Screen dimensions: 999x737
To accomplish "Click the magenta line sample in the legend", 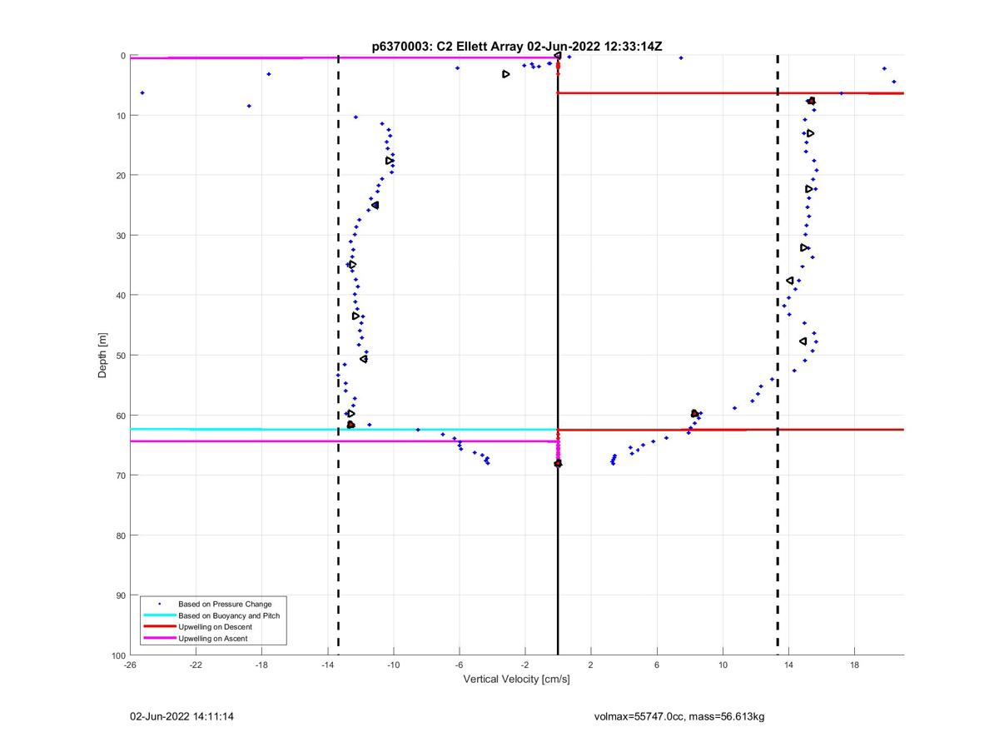I will pos(159,639).
